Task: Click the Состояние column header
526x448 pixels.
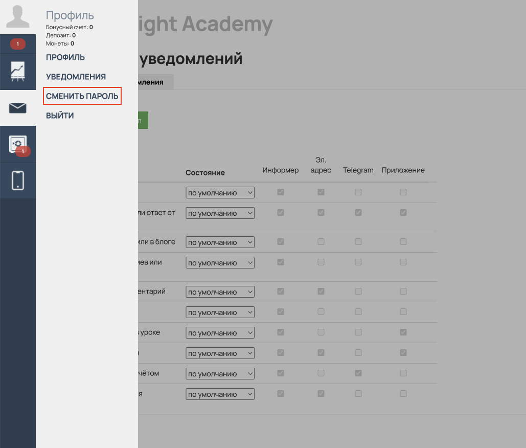Action: 205,173
